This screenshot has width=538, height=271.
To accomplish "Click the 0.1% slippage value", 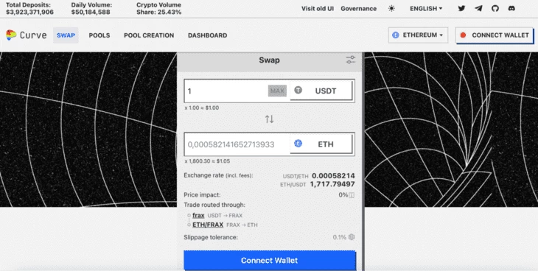I will [x=339, y=237].
